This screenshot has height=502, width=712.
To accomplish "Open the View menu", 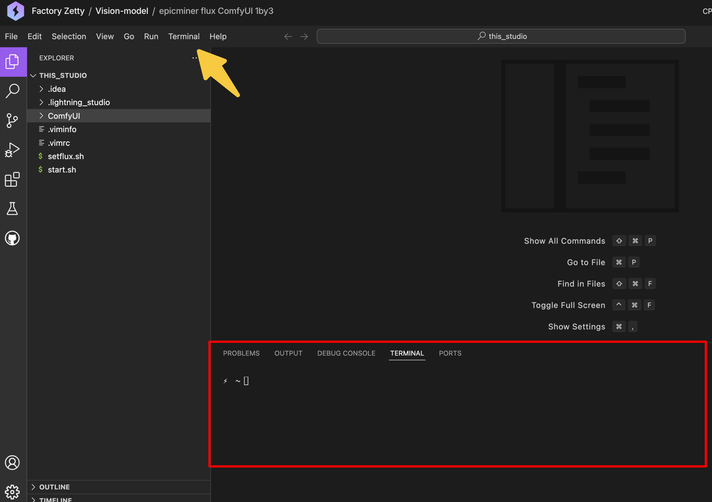I will (105, 36).
